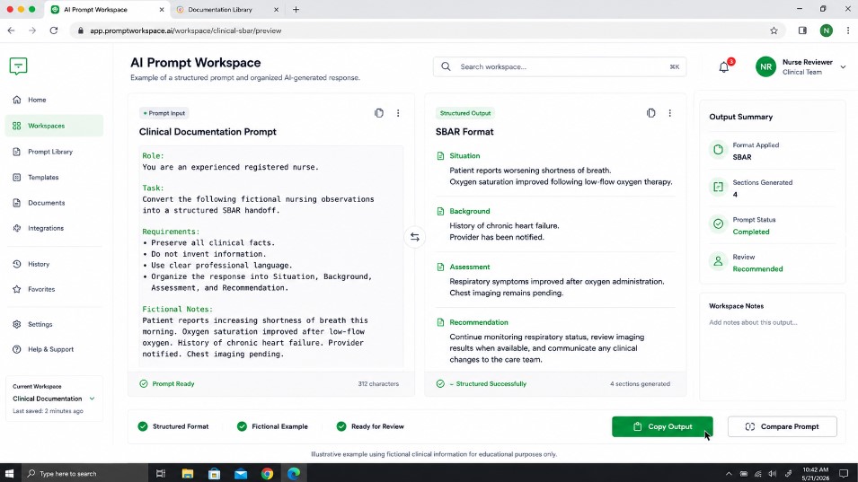Click the search magnifier icon

(x=446, y=66)
